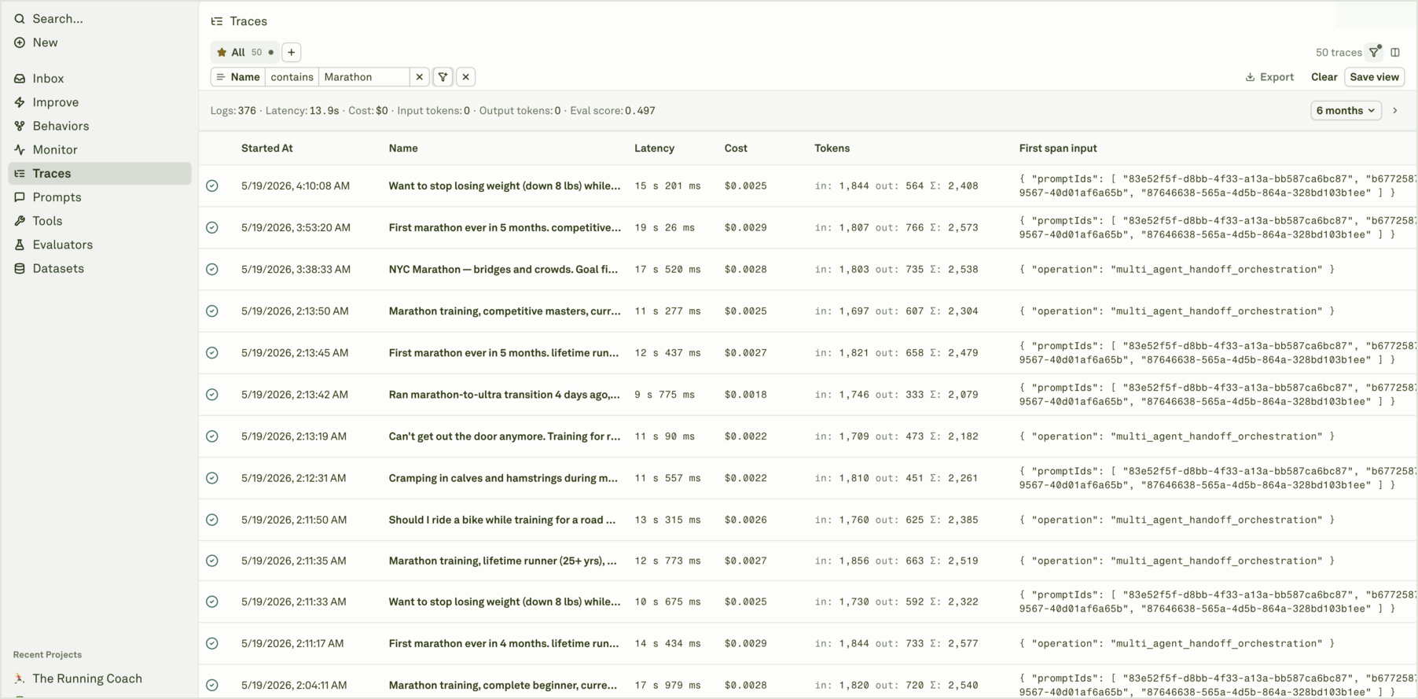Screen dimensions: 1418x699
Task: Click the Traces header list icon
Action: point(217,21)
